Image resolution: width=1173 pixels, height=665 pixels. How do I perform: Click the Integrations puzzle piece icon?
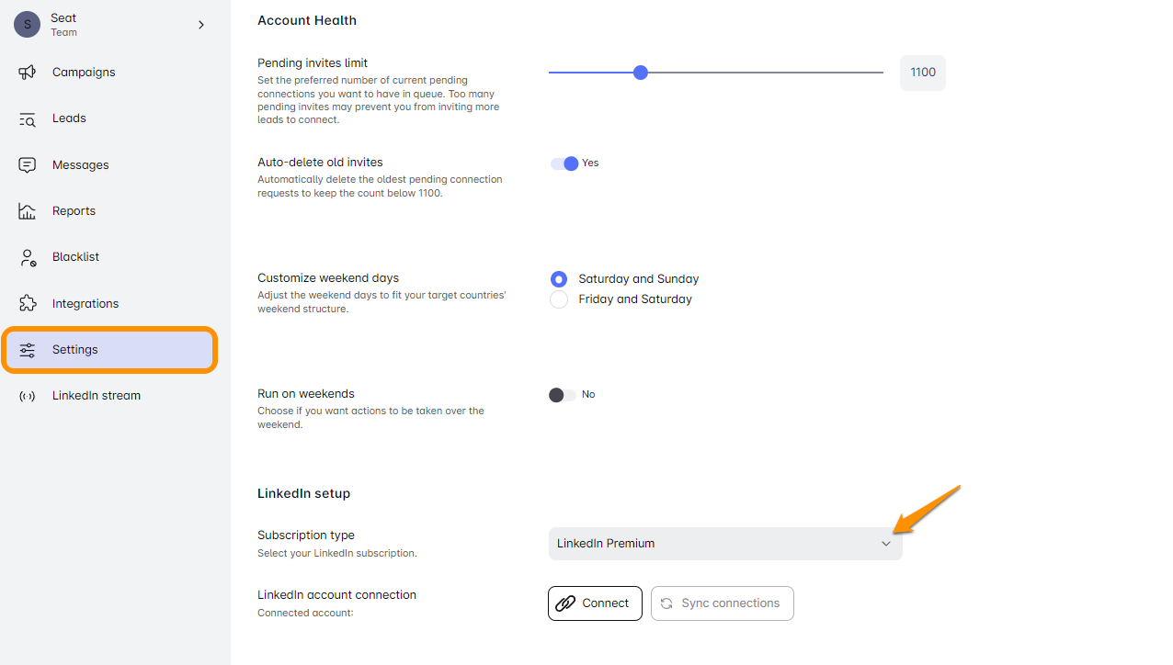(x=28, y=303)
